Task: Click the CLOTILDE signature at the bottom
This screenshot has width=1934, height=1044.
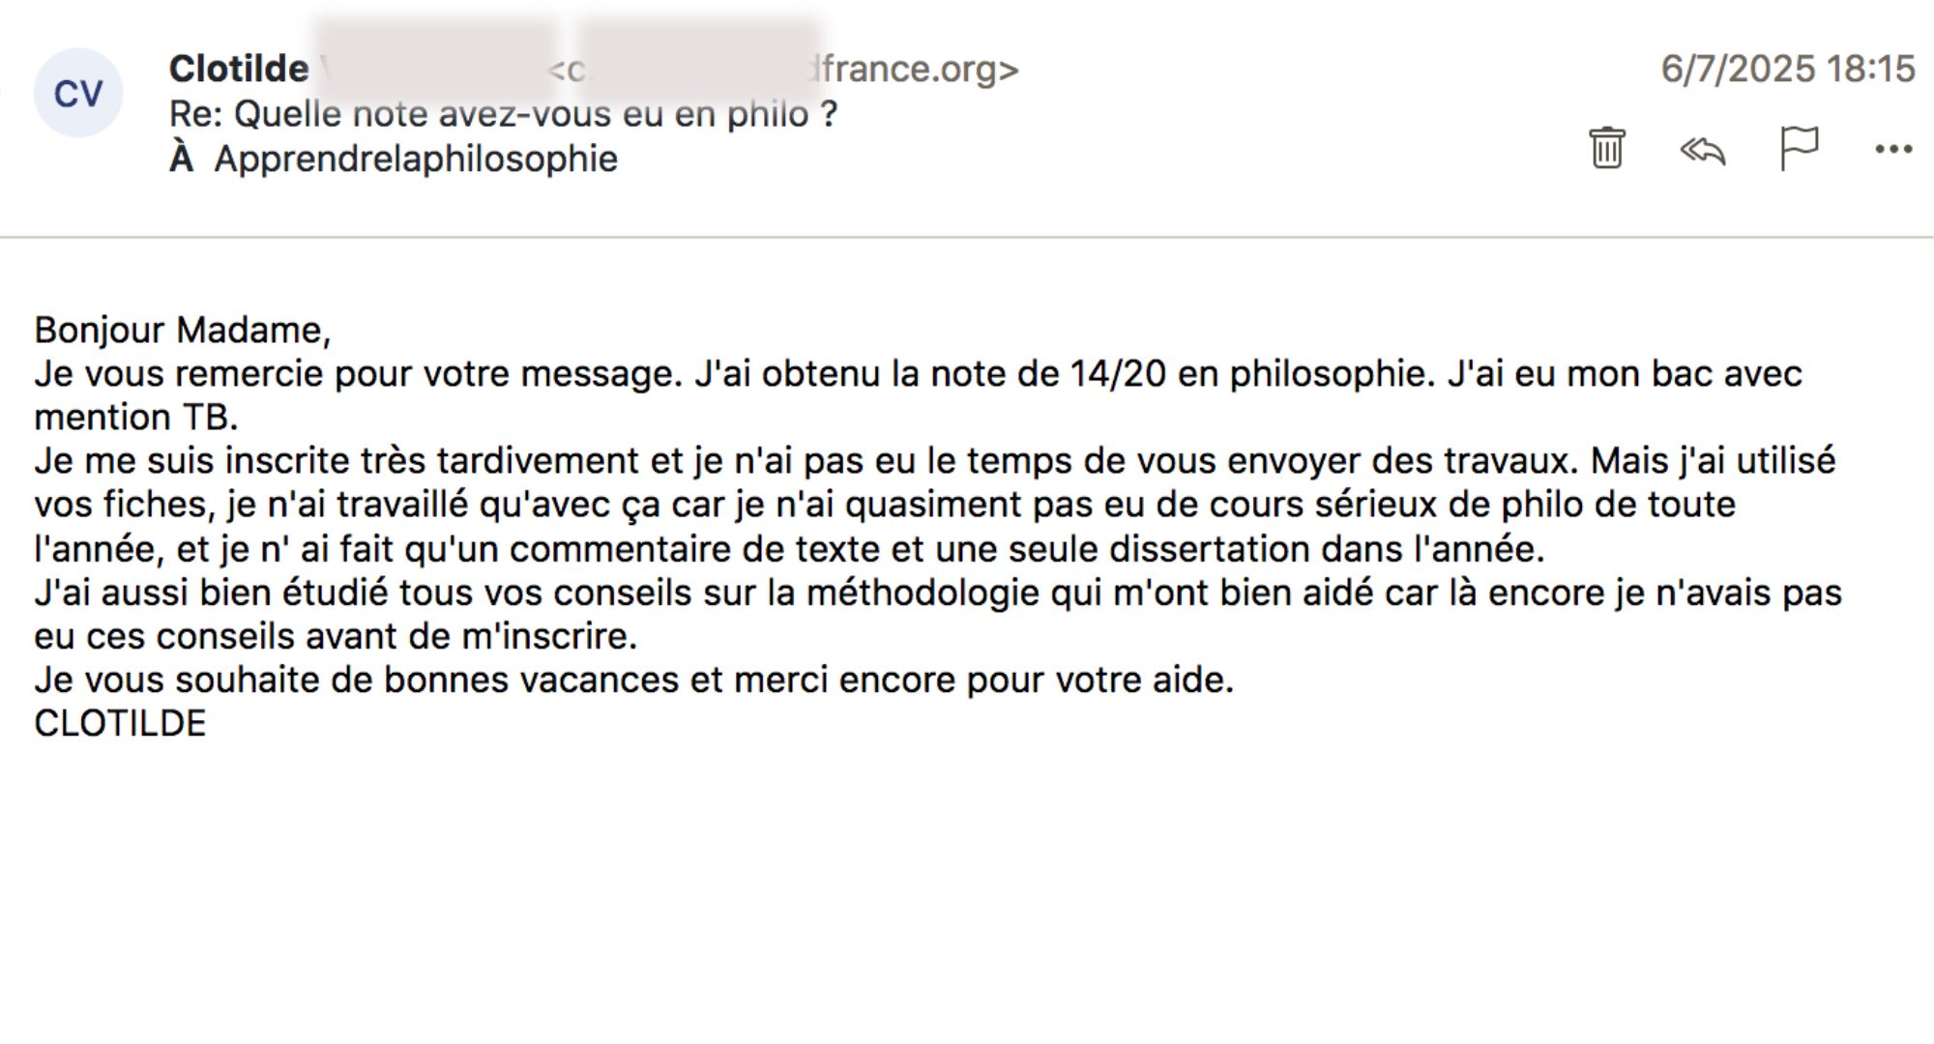Action: tap(120, 723)
